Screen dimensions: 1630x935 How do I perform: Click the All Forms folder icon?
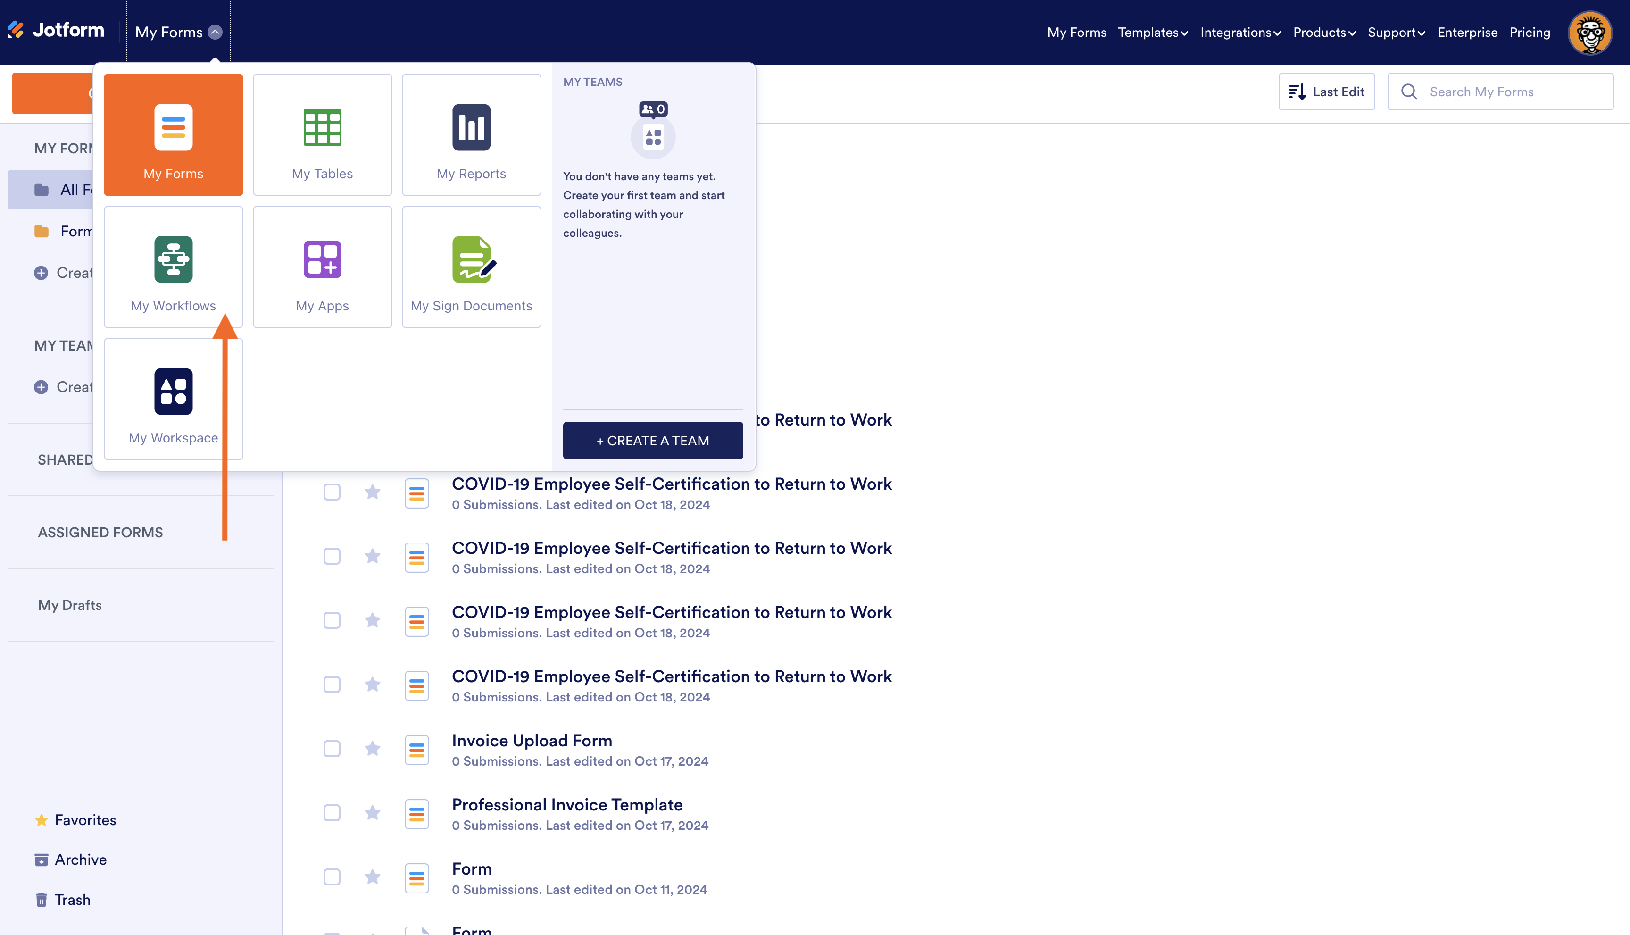point(42,190)
